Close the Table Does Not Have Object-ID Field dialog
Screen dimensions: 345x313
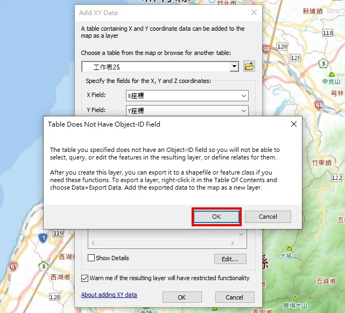pyautogui.click(x=294, y=124)
